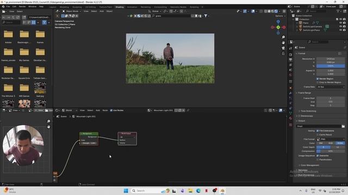348x195 pixels.
Task: Open the Modifiers wrench properties tab
Action: click(x=290, y=93)
